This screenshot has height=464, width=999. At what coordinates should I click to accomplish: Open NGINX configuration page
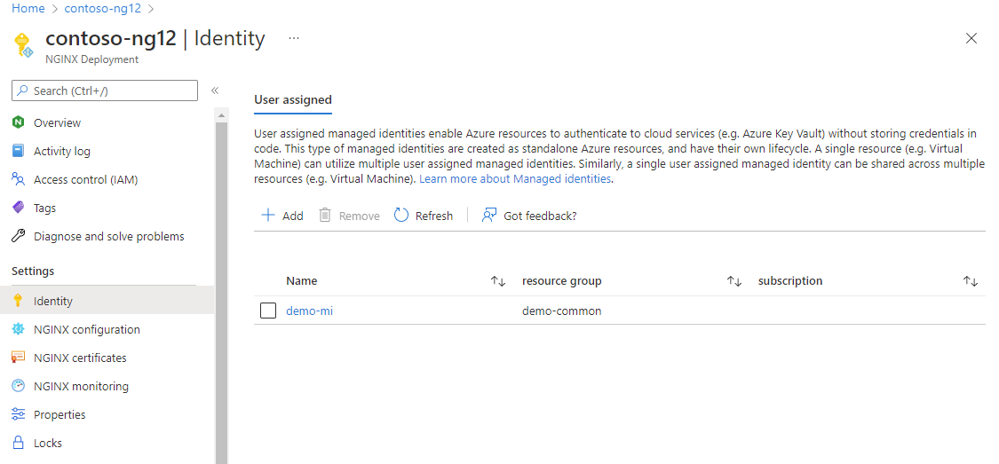pyautogui.click(x=87, y=329)
